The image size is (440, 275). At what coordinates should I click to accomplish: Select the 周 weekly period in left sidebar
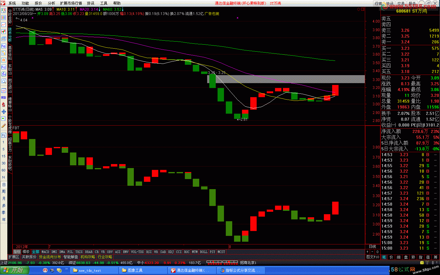[4, 192]
